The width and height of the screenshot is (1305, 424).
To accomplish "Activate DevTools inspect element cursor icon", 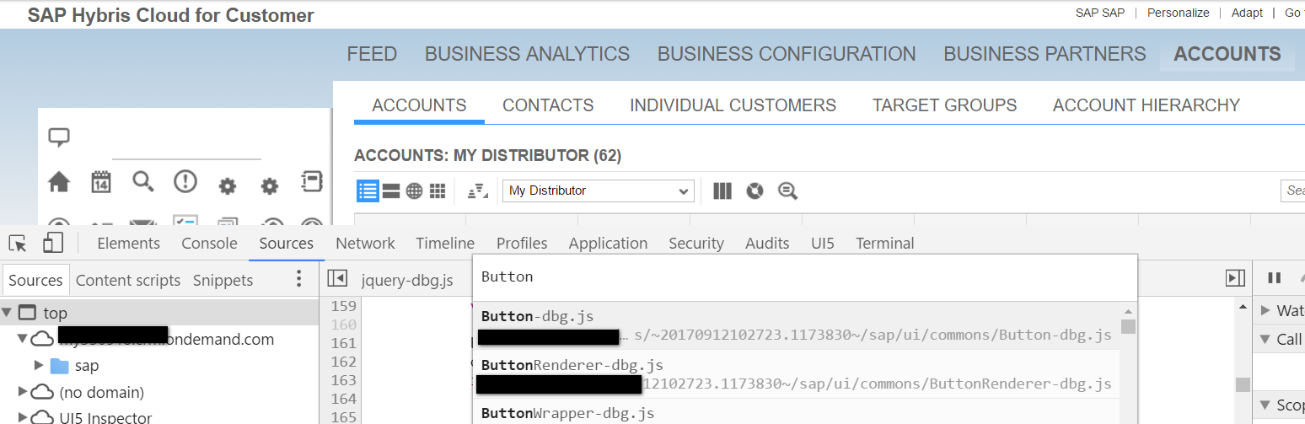I will pyautogui.click(x=18, y=244).
